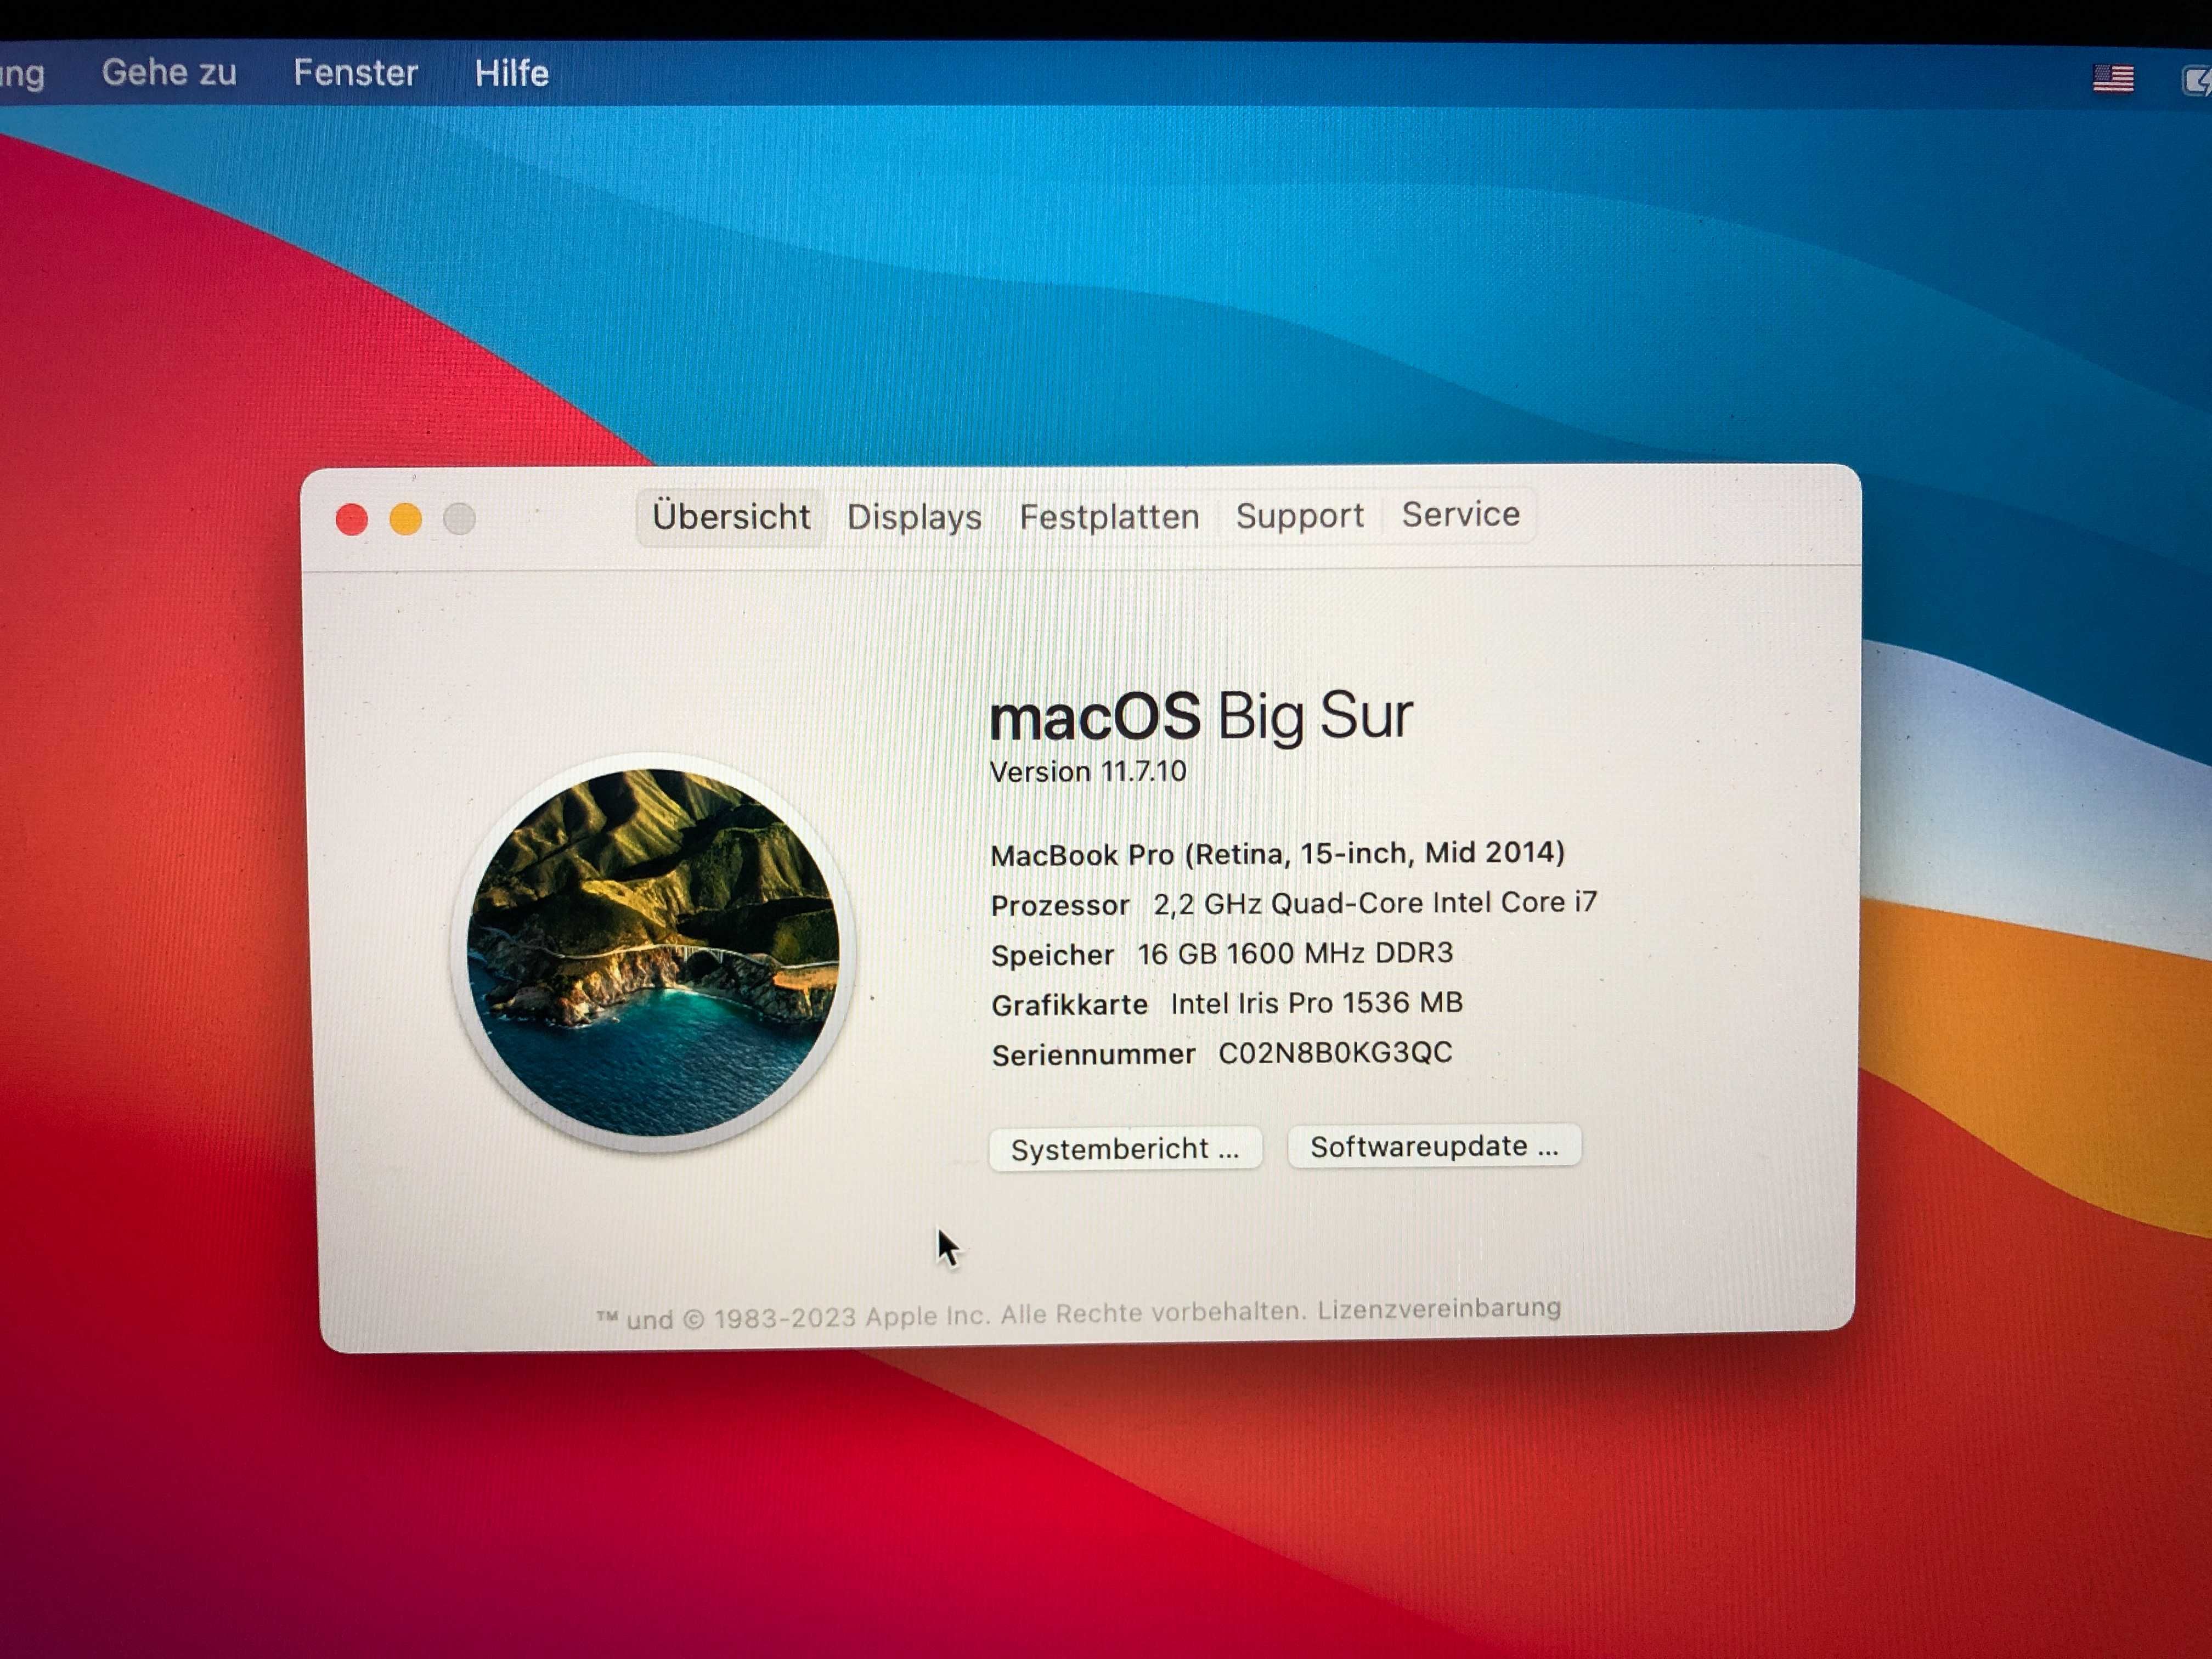Click the Version 11.7.10 text
The width and height of the screenshot is (2212, 1659).
pos(1087,772)
